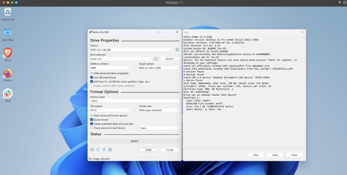Screen dimensions: 347x175
Task: Click the help question mark beside Target system
Action: [180, 68]
